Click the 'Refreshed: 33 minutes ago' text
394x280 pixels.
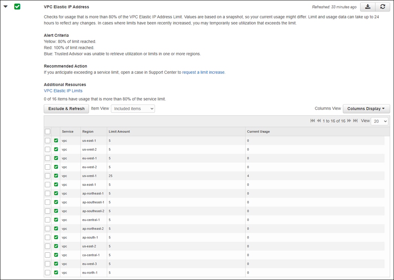(x=334, y=7)
